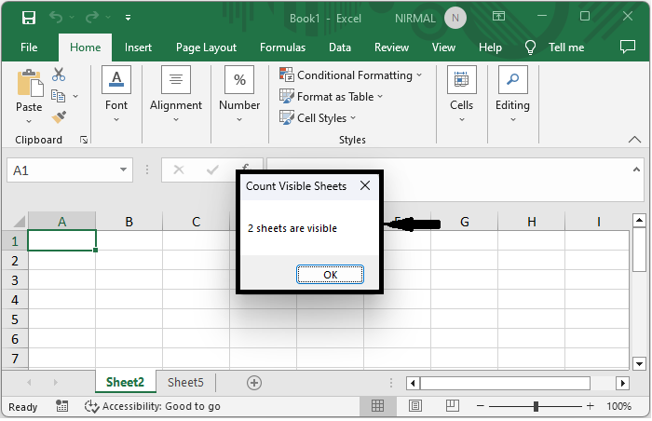Select column B header
This screenshot has width=652, height=421.
tap(129, 222)
